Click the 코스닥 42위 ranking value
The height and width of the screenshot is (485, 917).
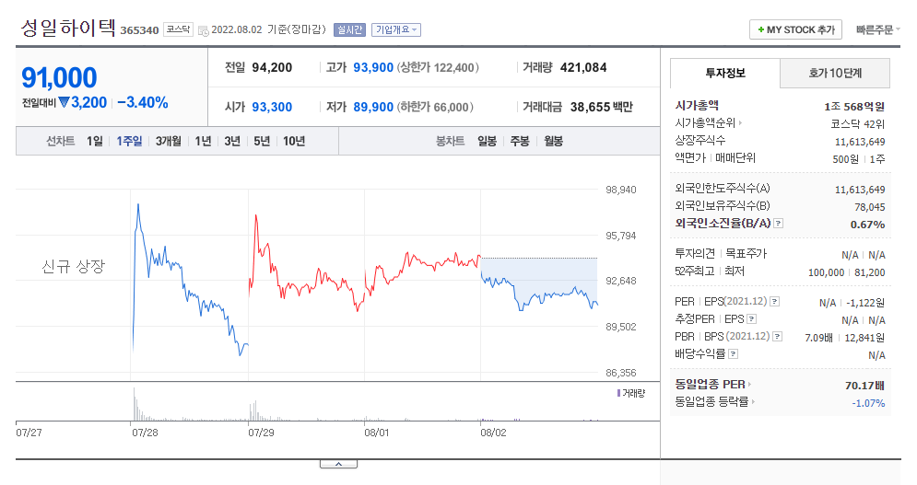click(857, 124)
